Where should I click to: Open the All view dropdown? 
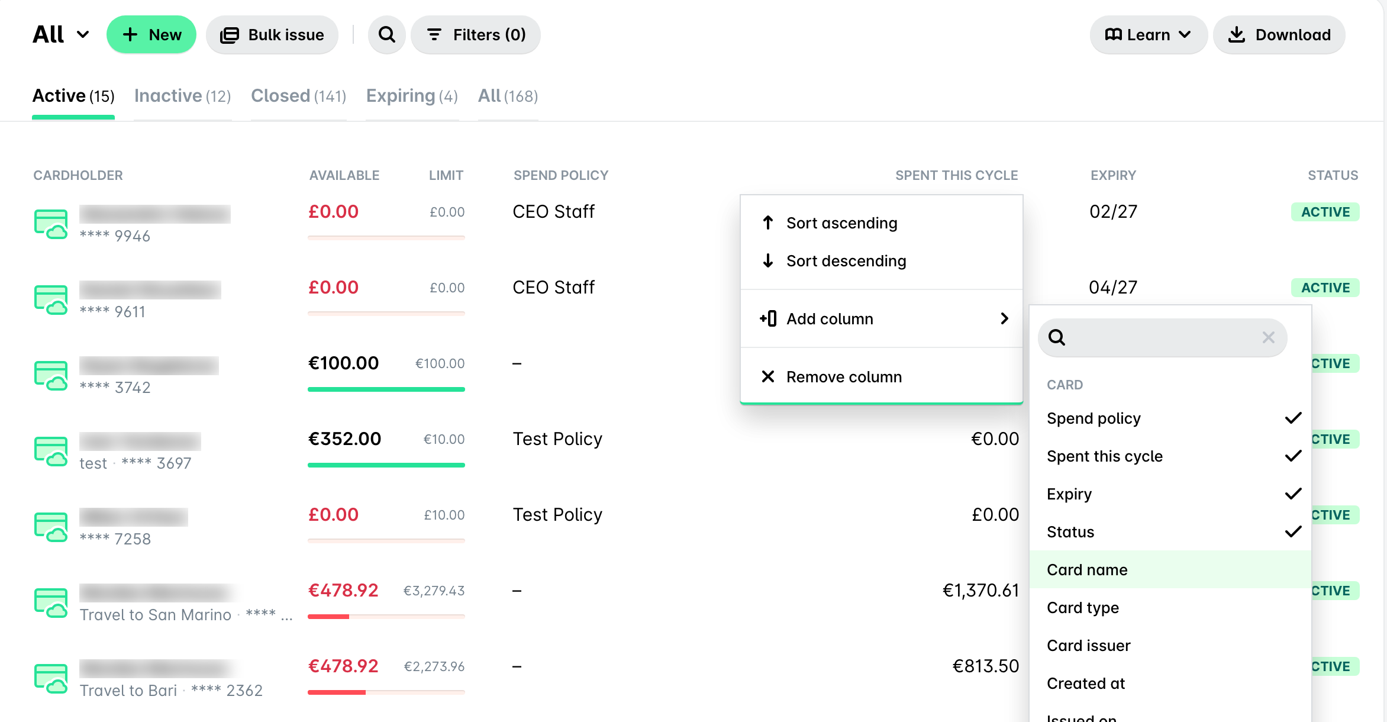[x=61, y=35]
